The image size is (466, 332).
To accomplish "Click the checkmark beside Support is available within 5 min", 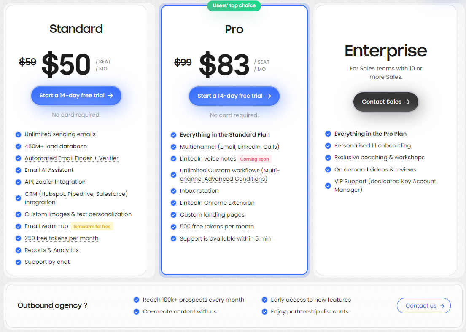I will click(173, 238).
